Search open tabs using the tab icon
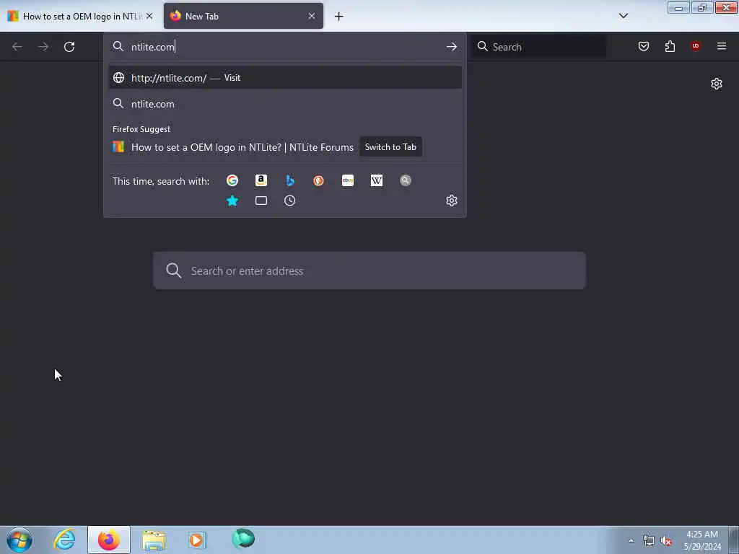Viewport: 739px width, 554px height. 261,201
